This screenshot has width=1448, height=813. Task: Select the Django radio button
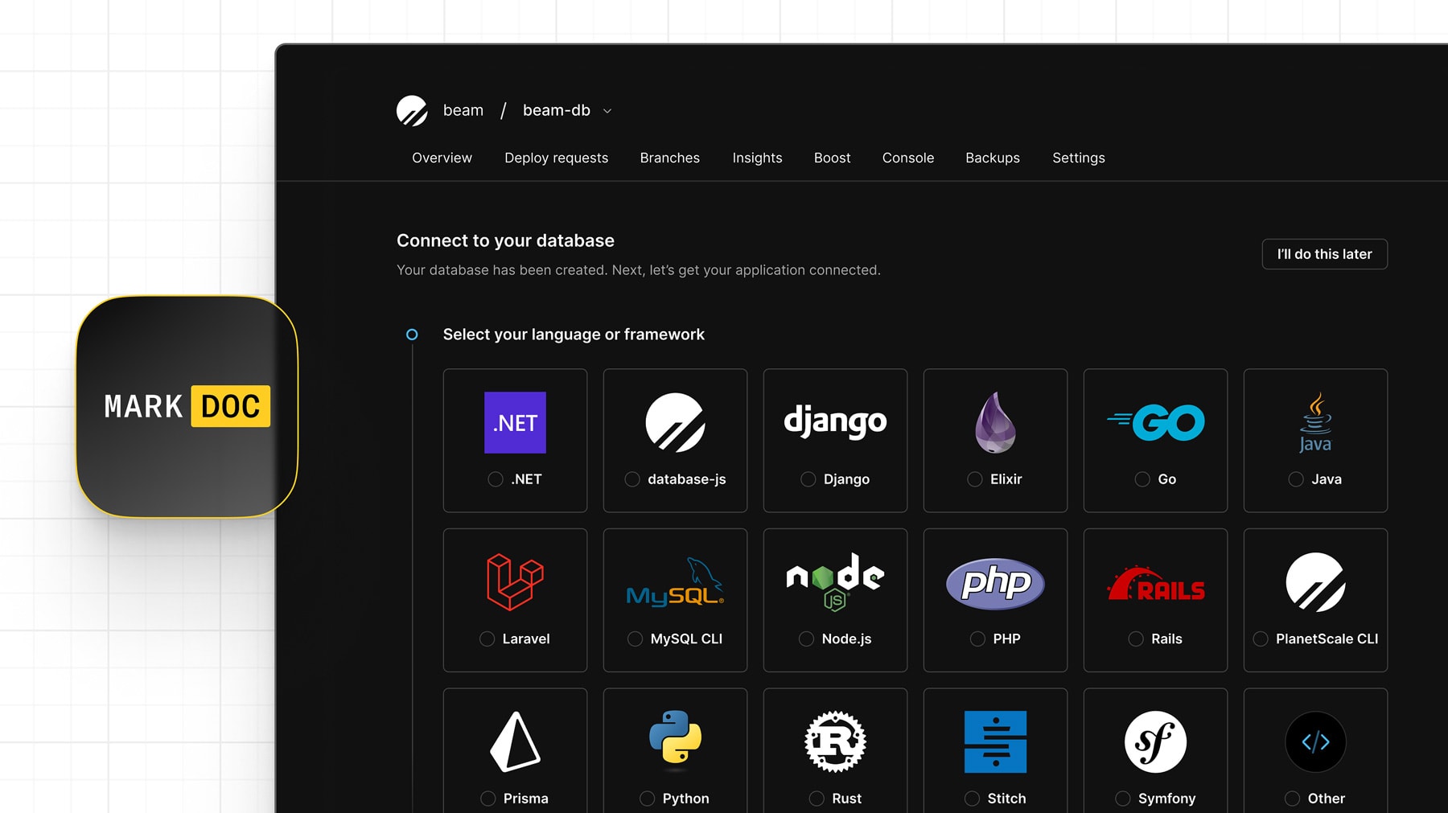807,479
